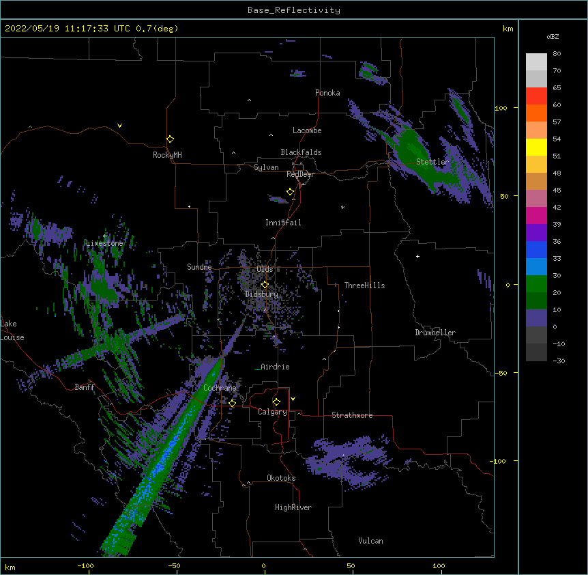Click the Sundre town label

coord(199,267)
